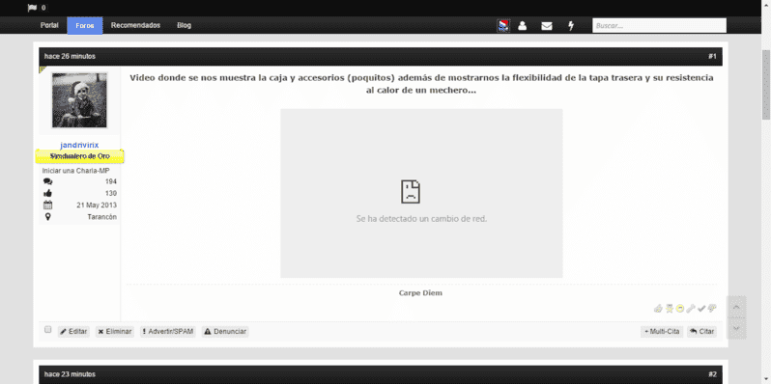Click the Citar button
Viewport: 771px width, 384px height.
[701, 332]
